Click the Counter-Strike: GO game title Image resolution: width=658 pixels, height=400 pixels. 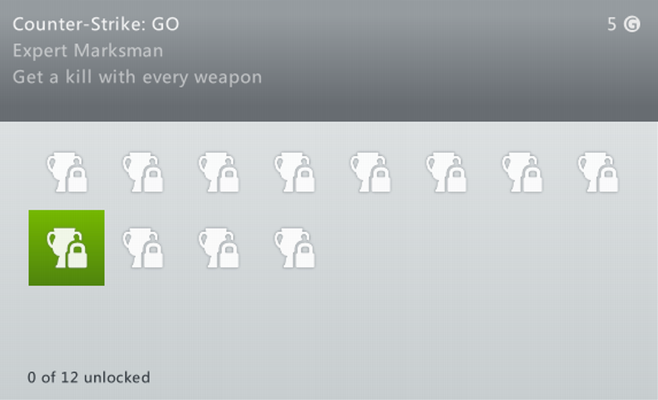coord(96,24)
